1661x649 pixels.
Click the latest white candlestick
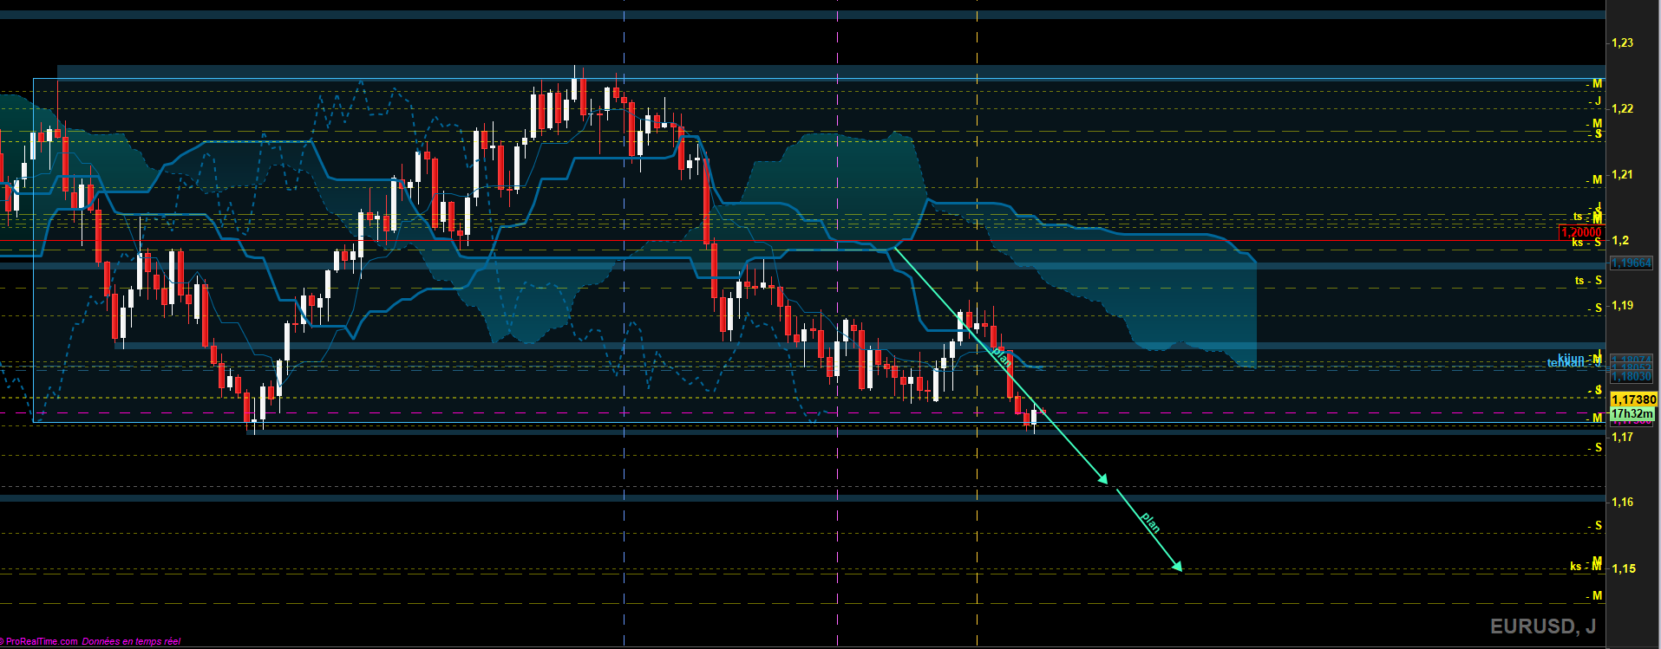click(x=1034, y=417)
